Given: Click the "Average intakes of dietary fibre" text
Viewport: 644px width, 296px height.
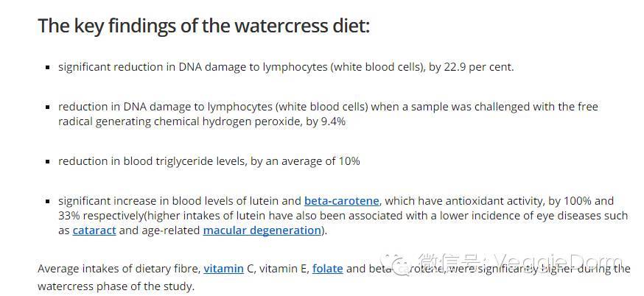Looking at the screenshot, I should (119, 269).
